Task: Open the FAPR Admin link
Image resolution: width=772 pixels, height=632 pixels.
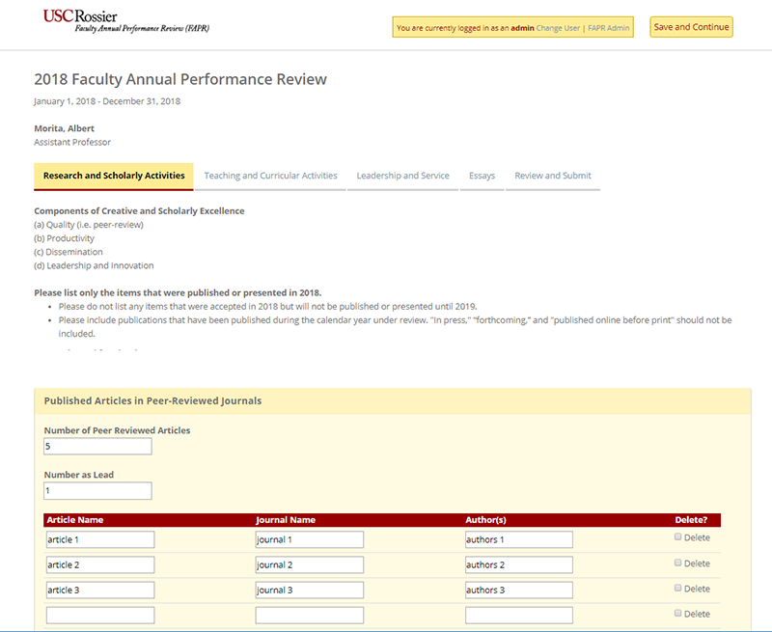Action: click(x=608, y=28)
